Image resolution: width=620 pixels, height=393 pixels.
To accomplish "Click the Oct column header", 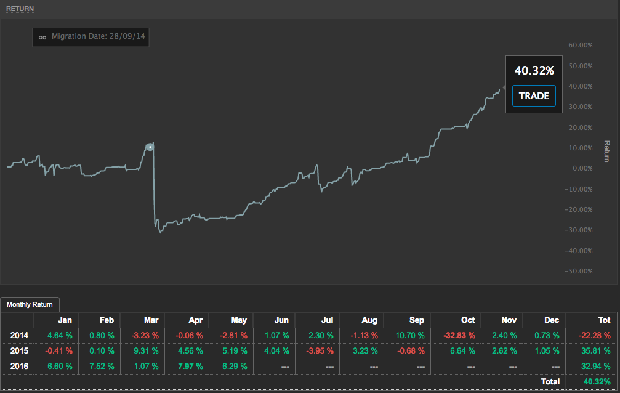I will pos(467,320).
